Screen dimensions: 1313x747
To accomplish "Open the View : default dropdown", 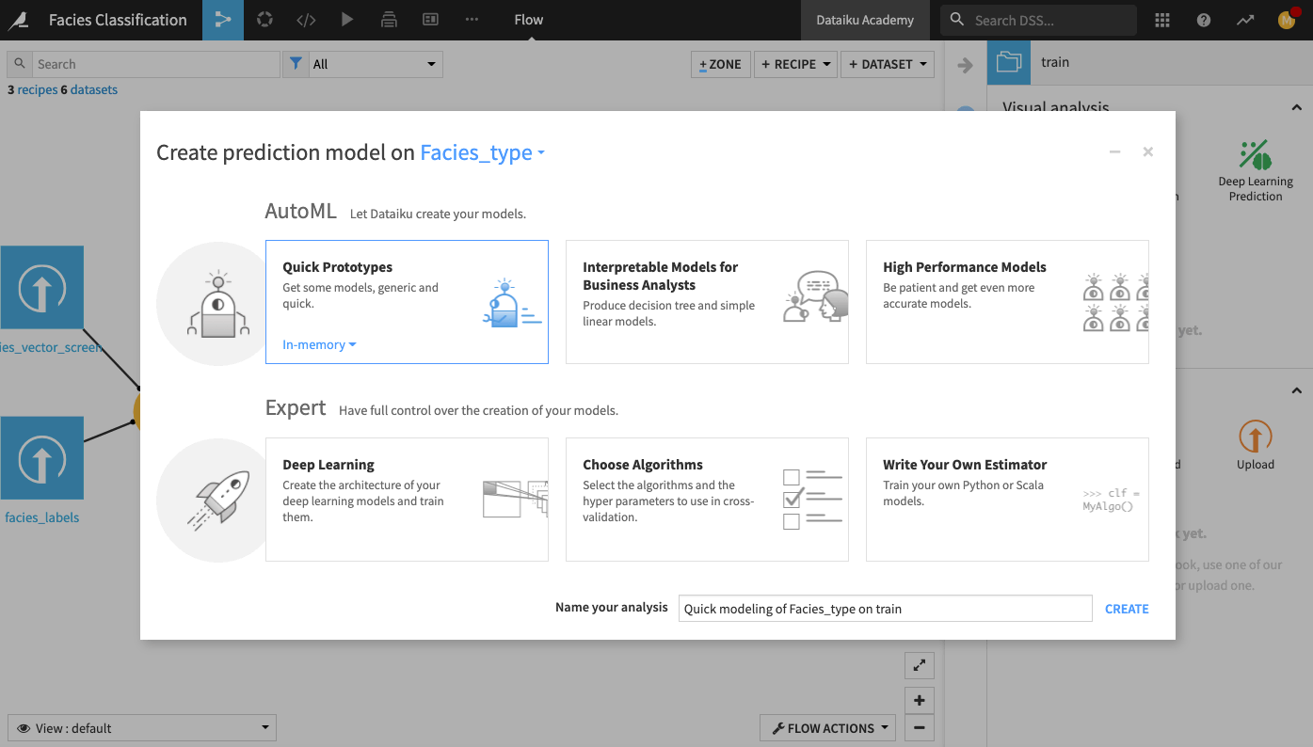I will 141,727.
